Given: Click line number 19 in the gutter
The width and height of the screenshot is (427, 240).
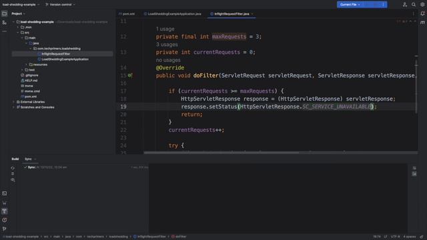Looking at the screenshot, I should pos(123,107).
